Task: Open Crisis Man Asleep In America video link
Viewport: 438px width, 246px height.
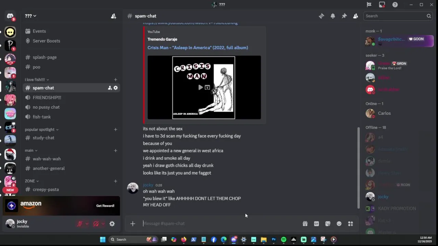Action: pos(198,47)
